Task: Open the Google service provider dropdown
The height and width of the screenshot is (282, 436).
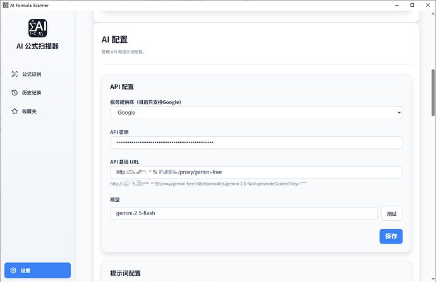Action: coord(256,113)
